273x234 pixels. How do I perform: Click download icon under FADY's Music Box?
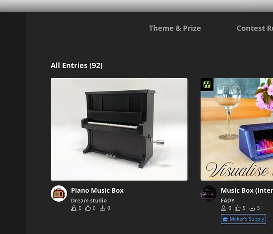click(x=252, y=208)
